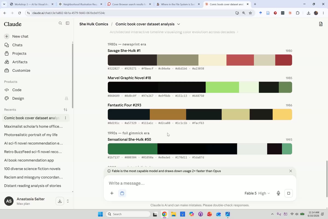Open Artifacts in sidebar

tap(20, 62)
